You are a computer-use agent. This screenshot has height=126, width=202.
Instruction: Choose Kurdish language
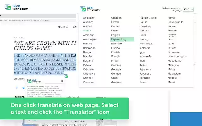coord(172,31)
